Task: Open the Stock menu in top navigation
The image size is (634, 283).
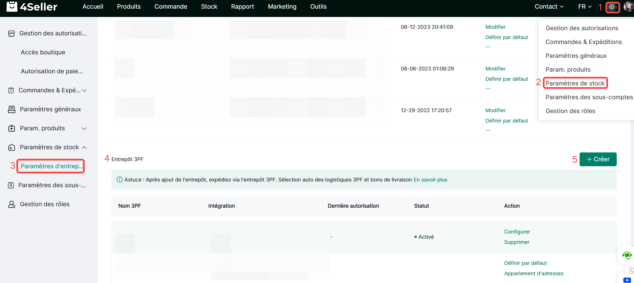Action: (209, 7)
